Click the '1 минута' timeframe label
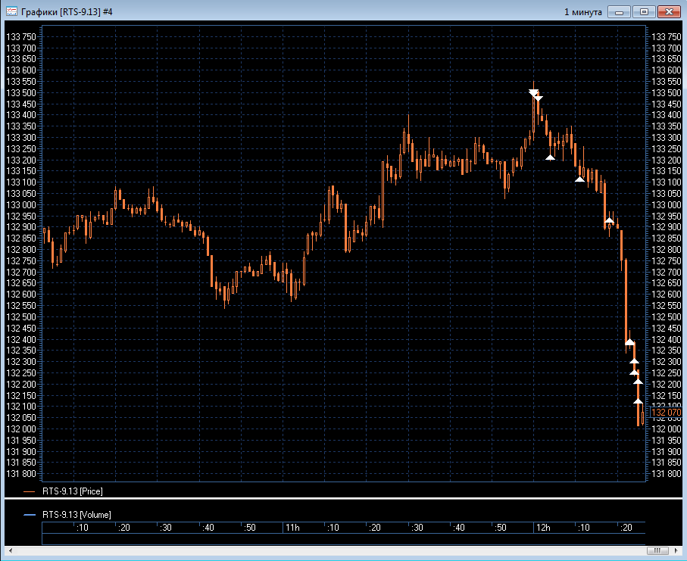Image resolution: width=687 pixels, height=561 pixels. coord(582,12)
